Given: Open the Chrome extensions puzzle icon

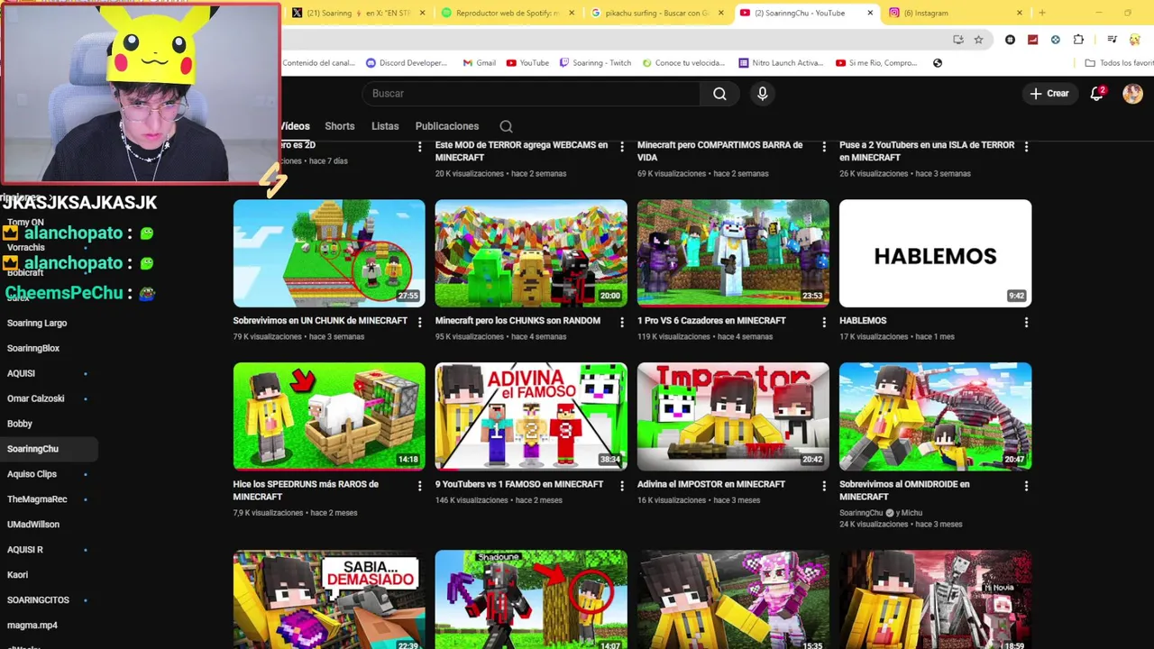Looking at the screenshot, I should coord(1078,40).
